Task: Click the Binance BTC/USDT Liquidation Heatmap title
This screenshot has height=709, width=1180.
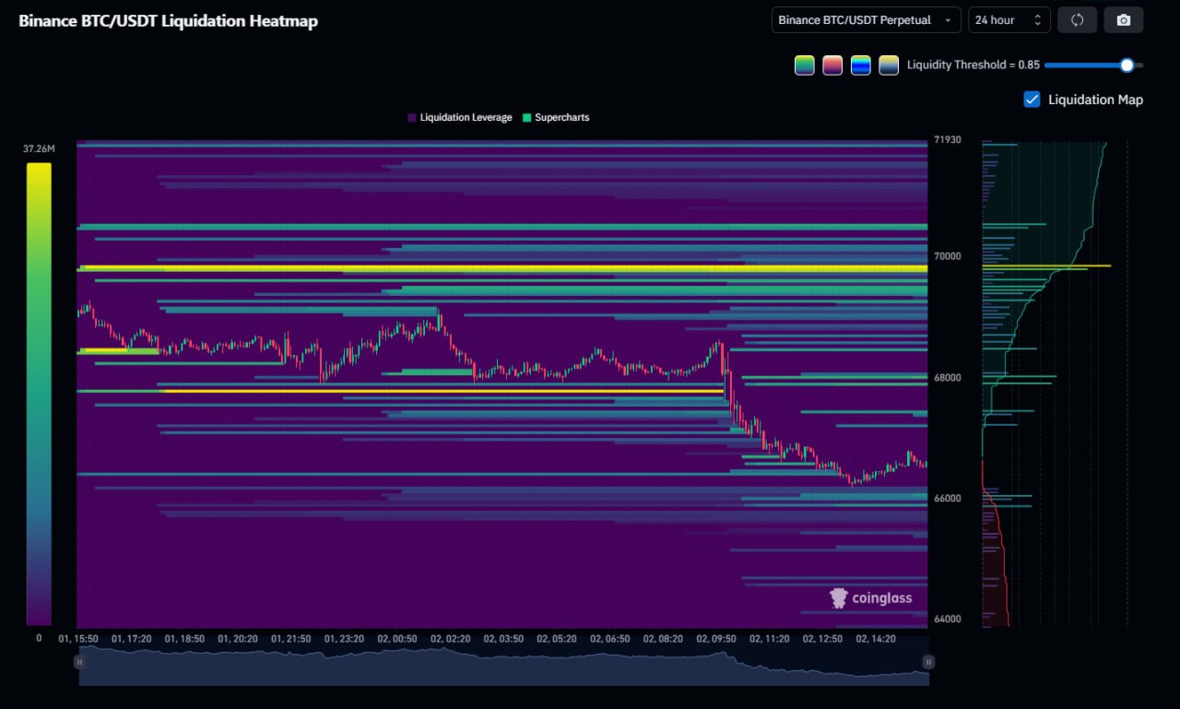Action: click(169, 21)
